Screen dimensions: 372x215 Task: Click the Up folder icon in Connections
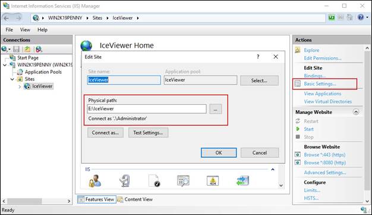pos(27,49)
